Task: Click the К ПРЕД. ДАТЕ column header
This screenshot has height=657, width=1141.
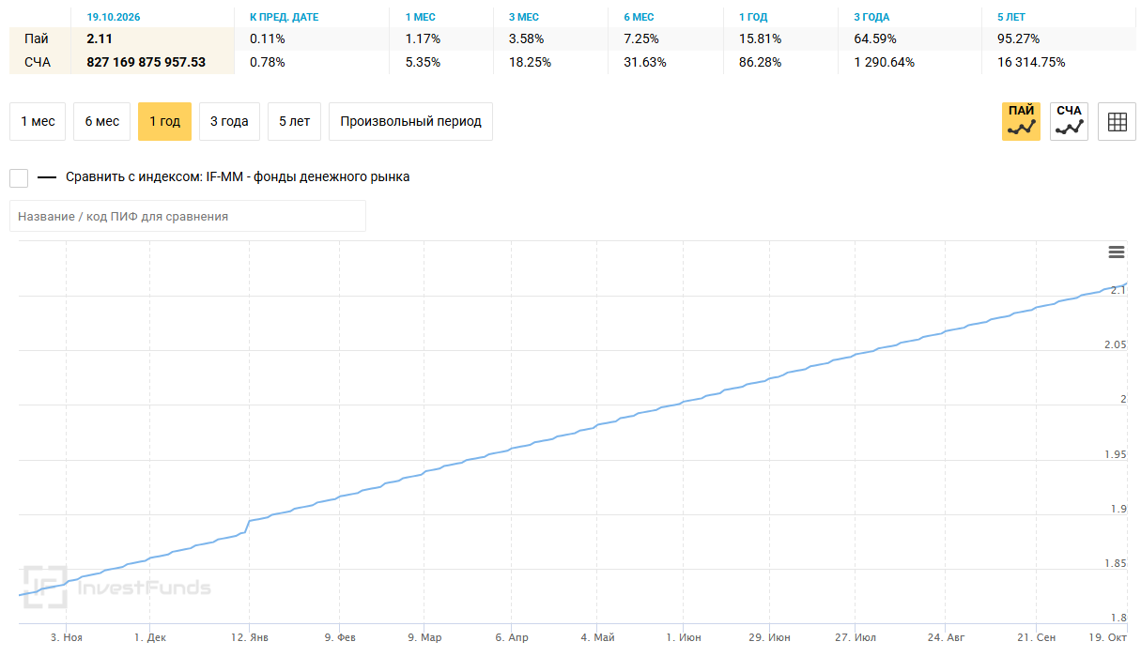Action: [284, 17]
